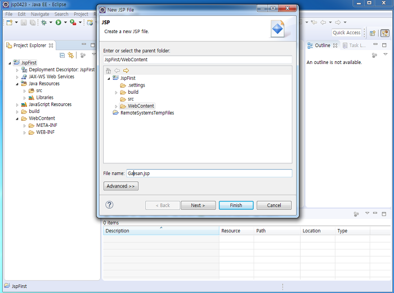Select .settings folder in dialog tree
This screenshot has height=293, width=394.
click(136, 85)
